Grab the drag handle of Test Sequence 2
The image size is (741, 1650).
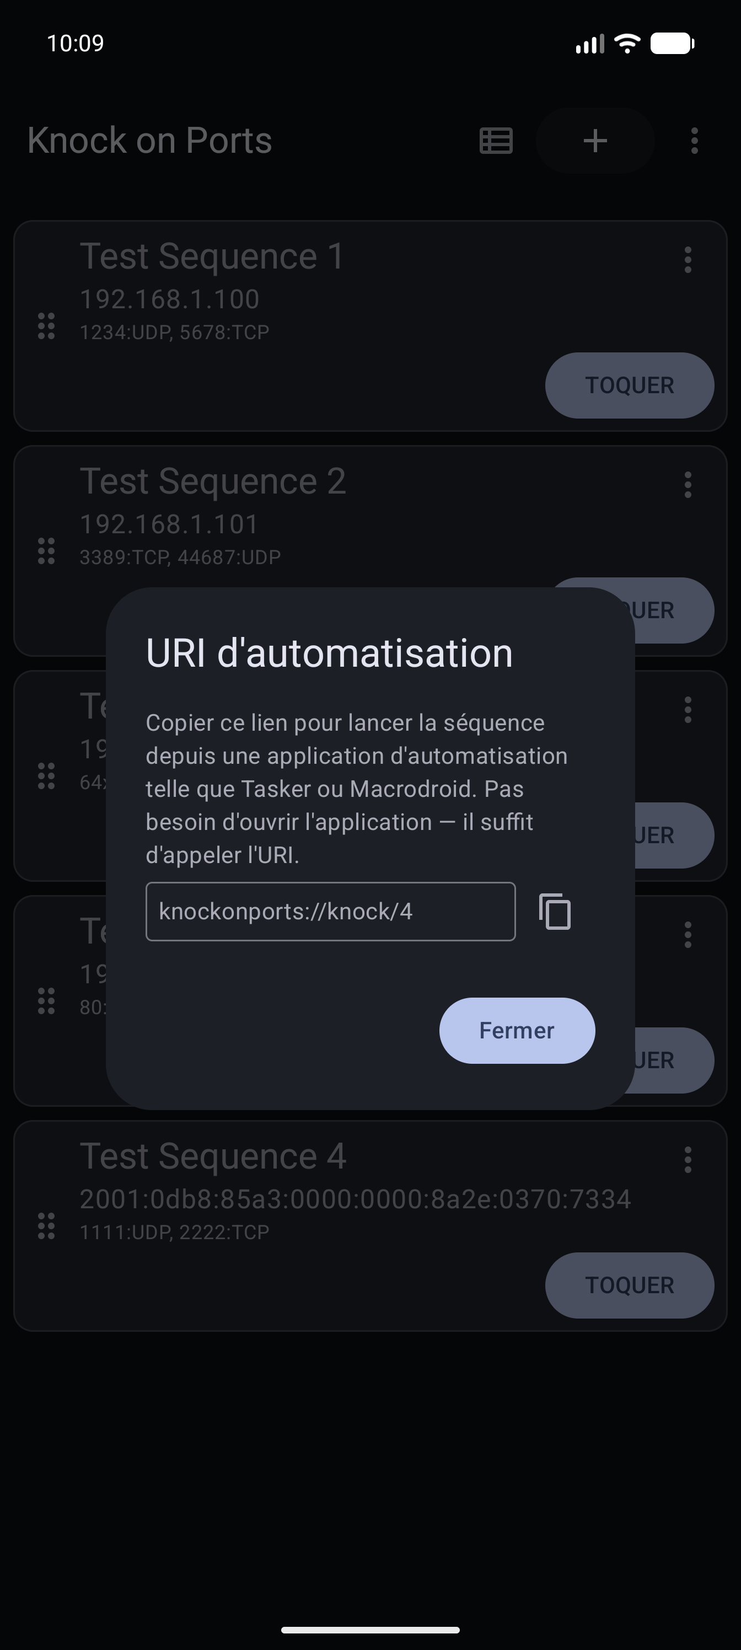click(46, 551)
